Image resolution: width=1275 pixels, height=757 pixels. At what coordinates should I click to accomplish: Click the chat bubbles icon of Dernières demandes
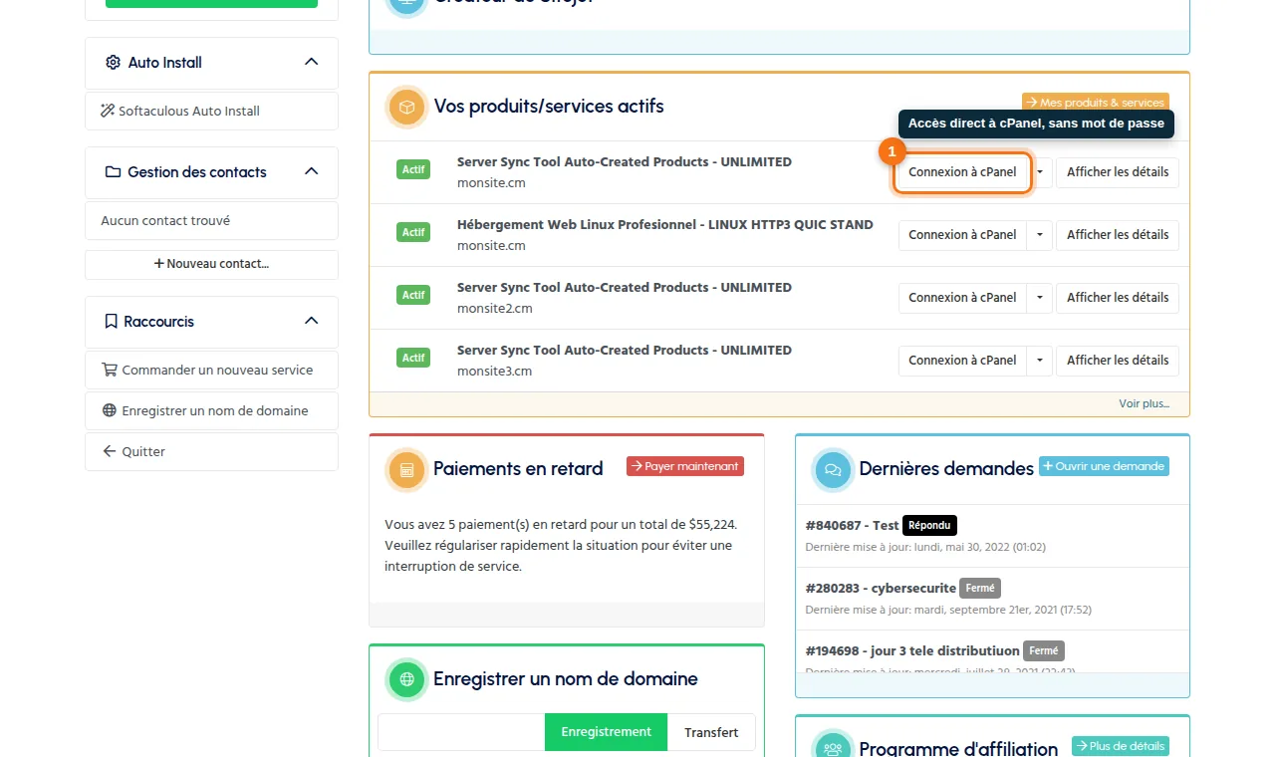point(833,470)
